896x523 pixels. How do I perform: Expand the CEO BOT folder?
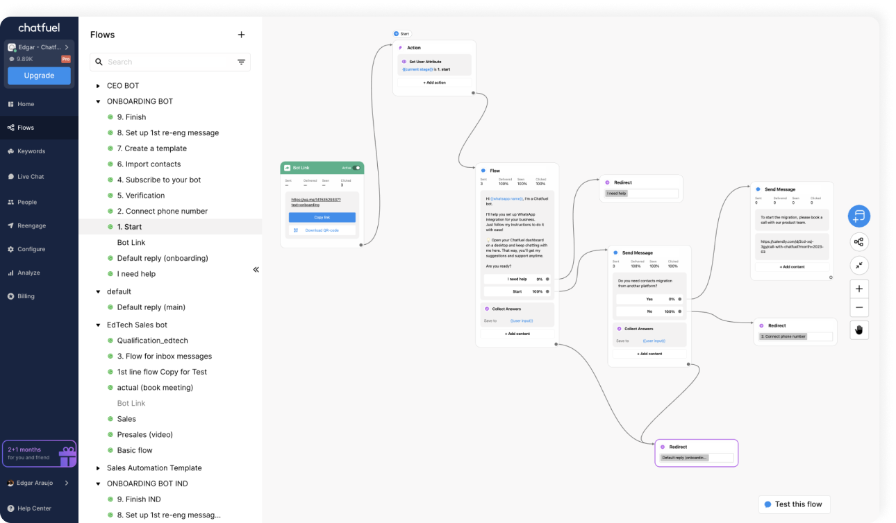point(98,86)
